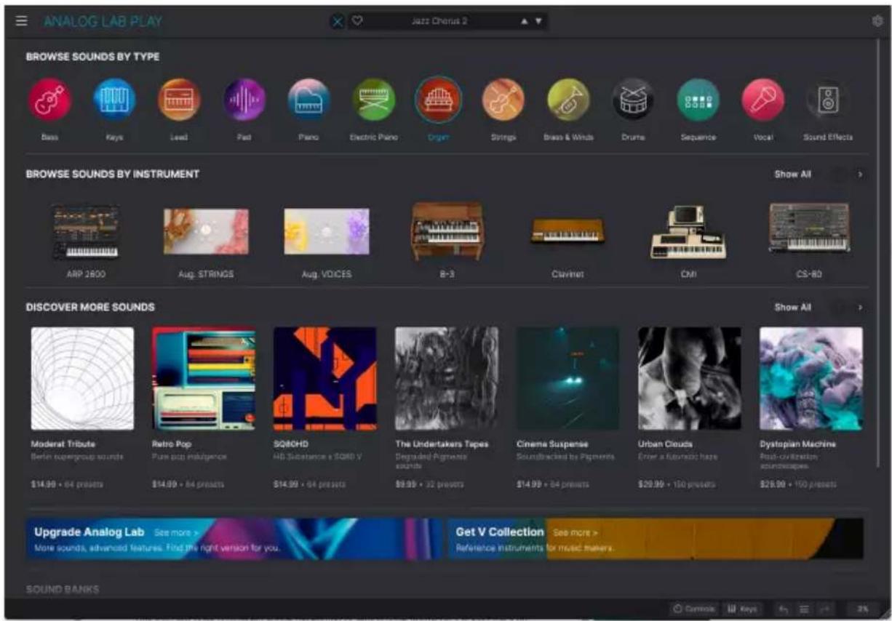Viewport: 892px width, 621px height.
Task: Open the SQ80HD sound pack
Action: 325,379
